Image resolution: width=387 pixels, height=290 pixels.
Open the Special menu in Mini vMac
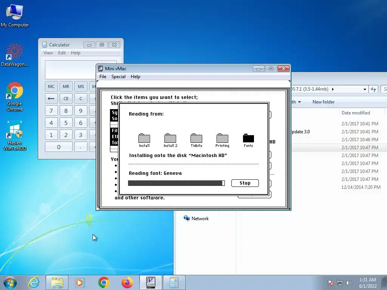click(x=118, y=77)
